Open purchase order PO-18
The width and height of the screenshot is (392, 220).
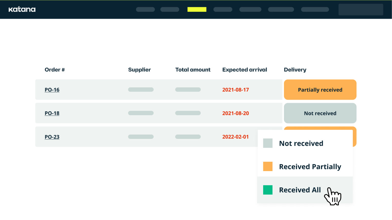(52, 113)
